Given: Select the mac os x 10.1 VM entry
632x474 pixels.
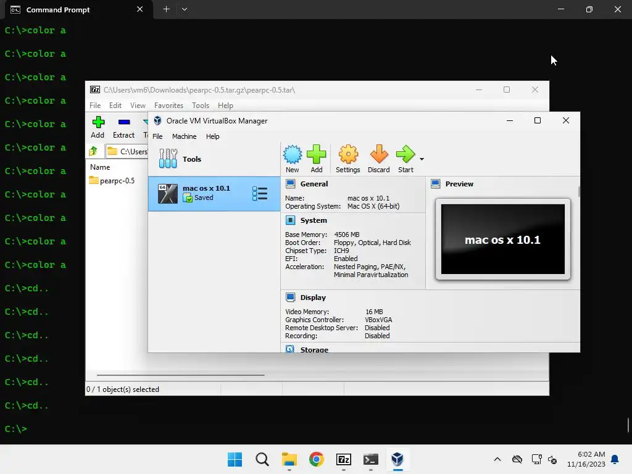Looking at the screenshot, I should 214,193.
